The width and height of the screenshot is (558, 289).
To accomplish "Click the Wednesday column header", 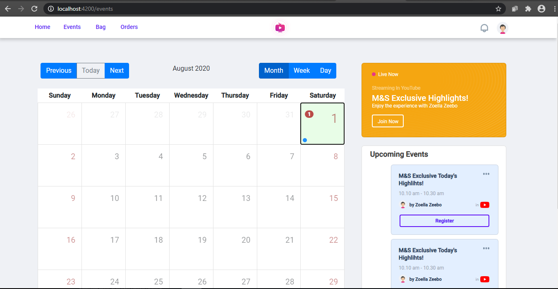I will [x=191, y=96].
